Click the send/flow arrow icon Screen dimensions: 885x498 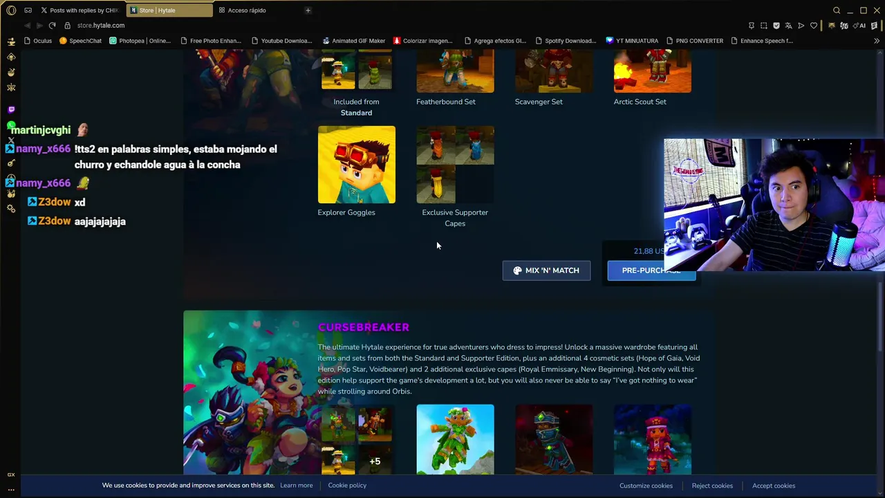pos(801,26)
